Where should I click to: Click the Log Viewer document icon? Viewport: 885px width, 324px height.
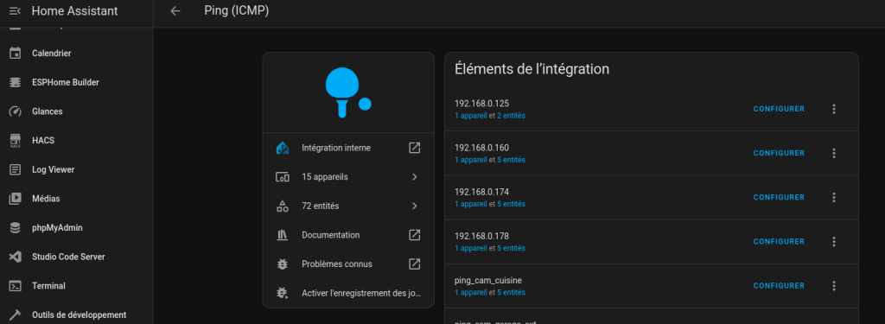[16, 169]
